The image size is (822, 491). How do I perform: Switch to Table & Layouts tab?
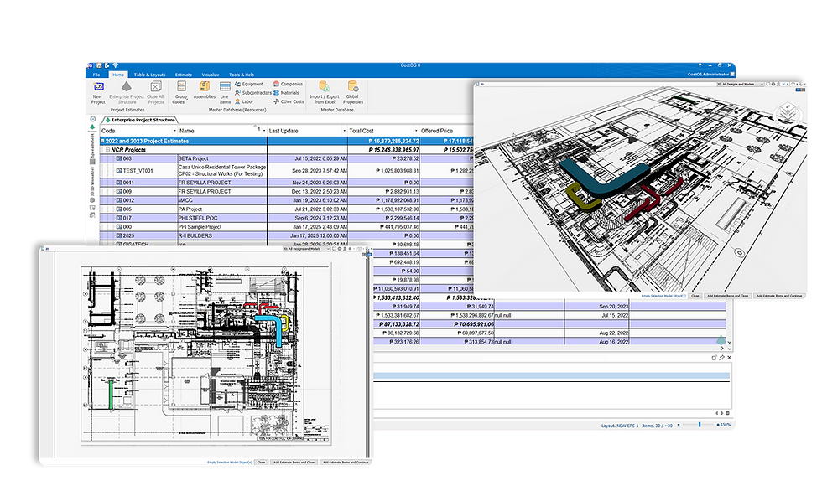click(x=149, y=75)
